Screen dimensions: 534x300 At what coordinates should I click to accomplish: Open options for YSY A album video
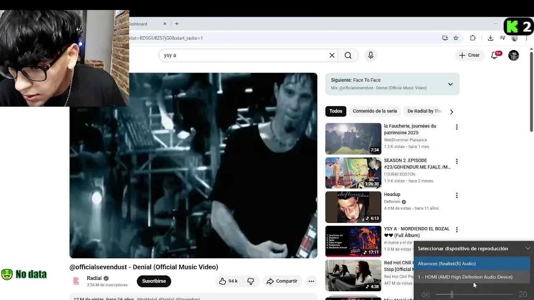tap(456, 230)
